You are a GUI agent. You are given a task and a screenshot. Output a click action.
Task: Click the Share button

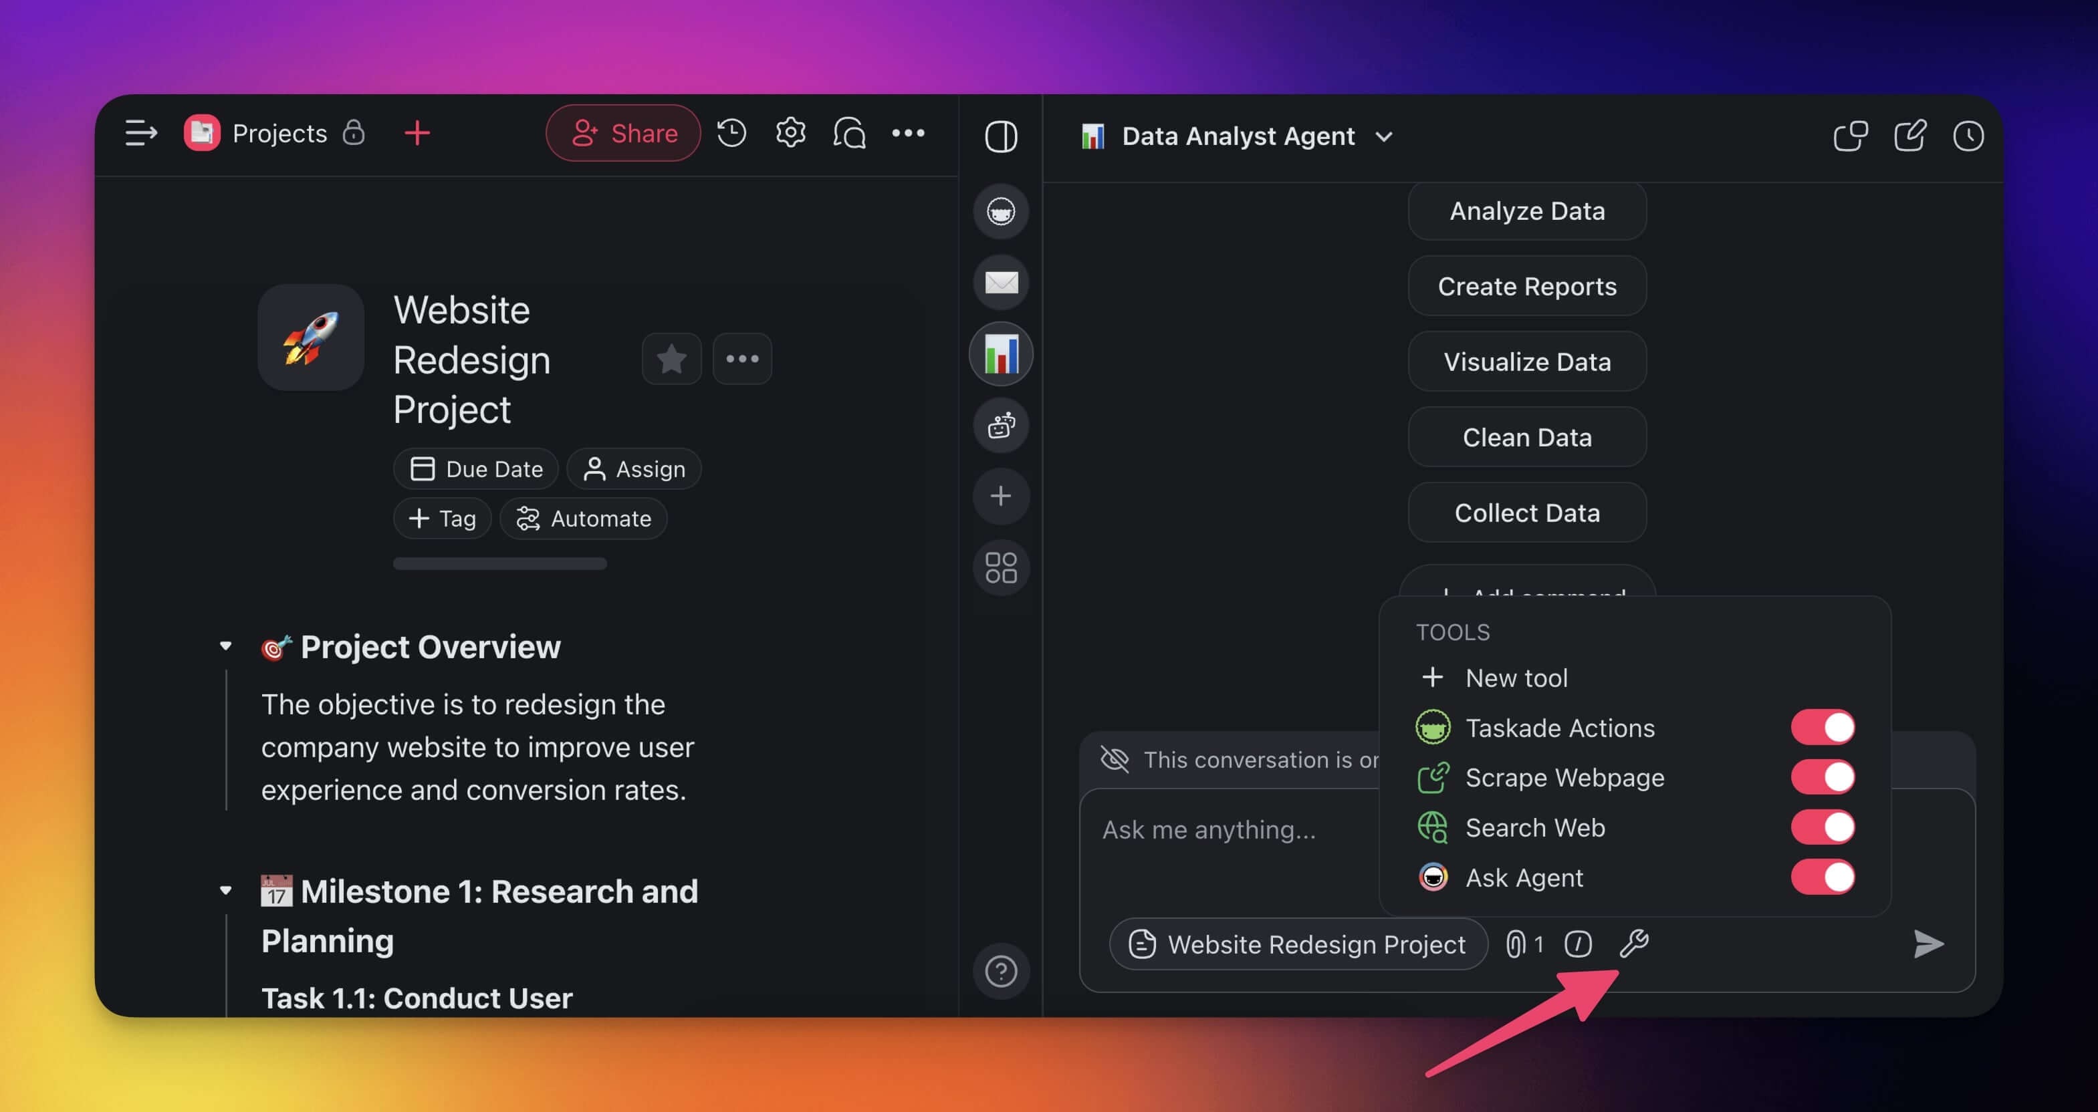623,133
